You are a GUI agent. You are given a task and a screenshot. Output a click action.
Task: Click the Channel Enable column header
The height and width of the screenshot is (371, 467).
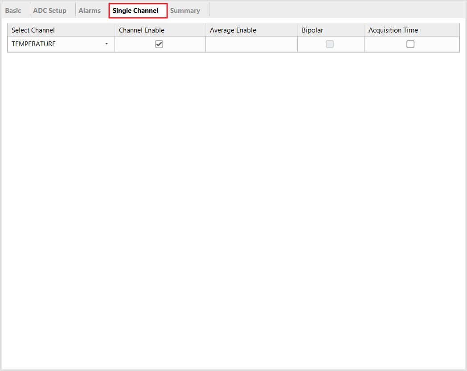click(160, 30)
